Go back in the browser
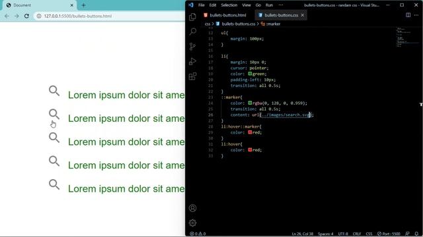 click(x=7, y=16)
